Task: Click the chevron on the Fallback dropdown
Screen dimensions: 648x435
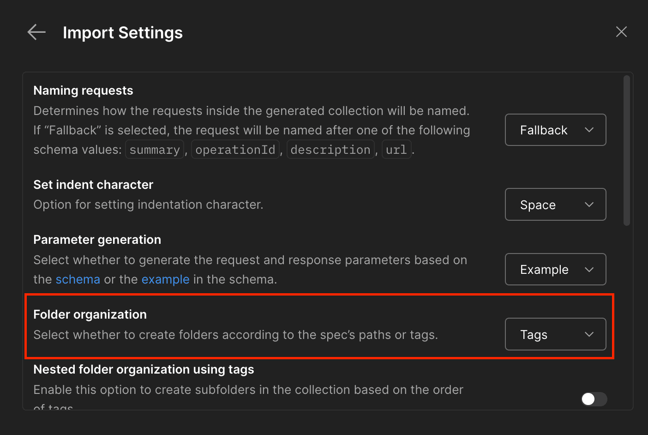Action: (x=589, y=130)
